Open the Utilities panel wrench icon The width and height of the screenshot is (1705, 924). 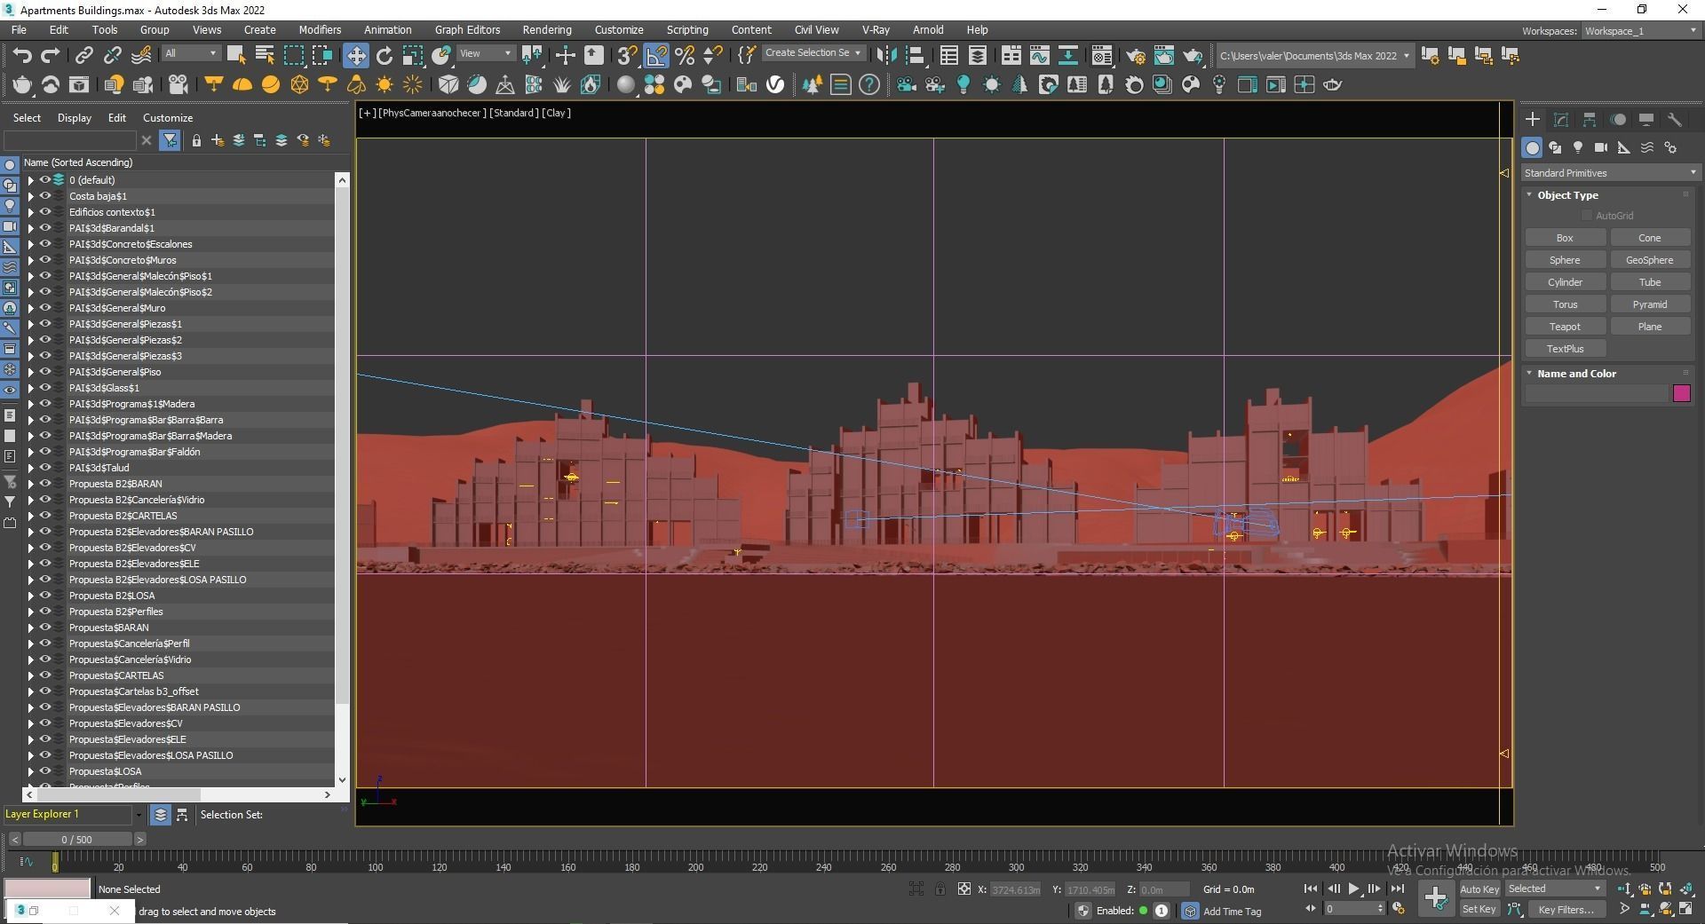pyautogui.click(x=1675, y=119)
